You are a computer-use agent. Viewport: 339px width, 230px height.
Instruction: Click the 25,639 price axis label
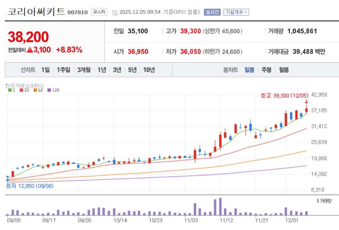click(319, 142)
